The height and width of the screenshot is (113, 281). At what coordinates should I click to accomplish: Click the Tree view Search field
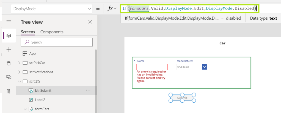tap(57, 42)
